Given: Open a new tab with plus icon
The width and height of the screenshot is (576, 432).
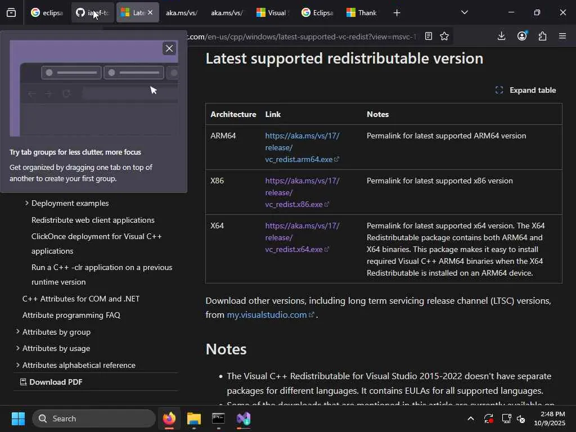Looking at the screenshot, I should click(x=397, y=12).
